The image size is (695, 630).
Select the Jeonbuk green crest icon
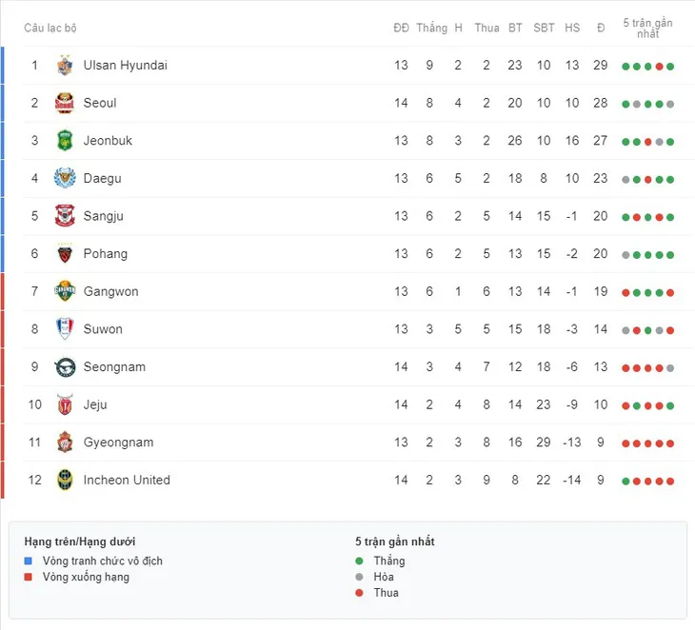65,141
